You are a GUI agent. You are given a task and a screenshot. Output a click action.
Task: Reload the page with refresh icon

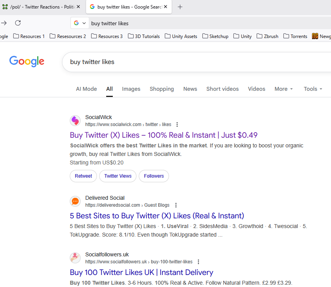tap(18, 23)
